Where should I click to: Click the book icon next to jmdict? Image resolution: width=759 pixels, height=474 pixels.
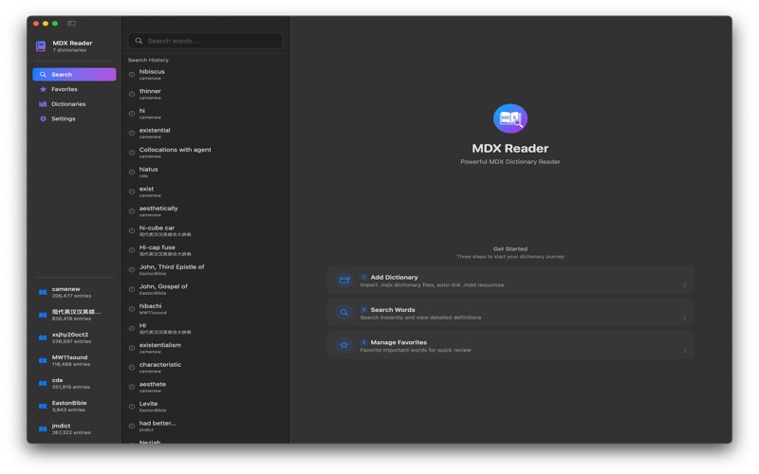tap(43, 428)
